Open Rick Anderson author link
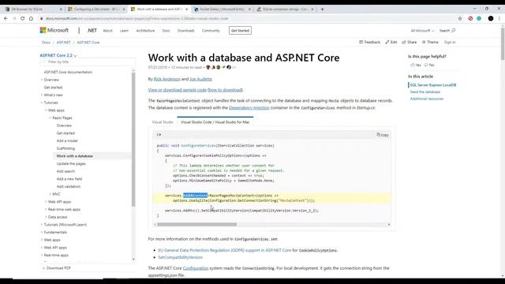Image resolution: width=505 pixels, height=284 pixels. pyautogui.click(x=166, y=79)
